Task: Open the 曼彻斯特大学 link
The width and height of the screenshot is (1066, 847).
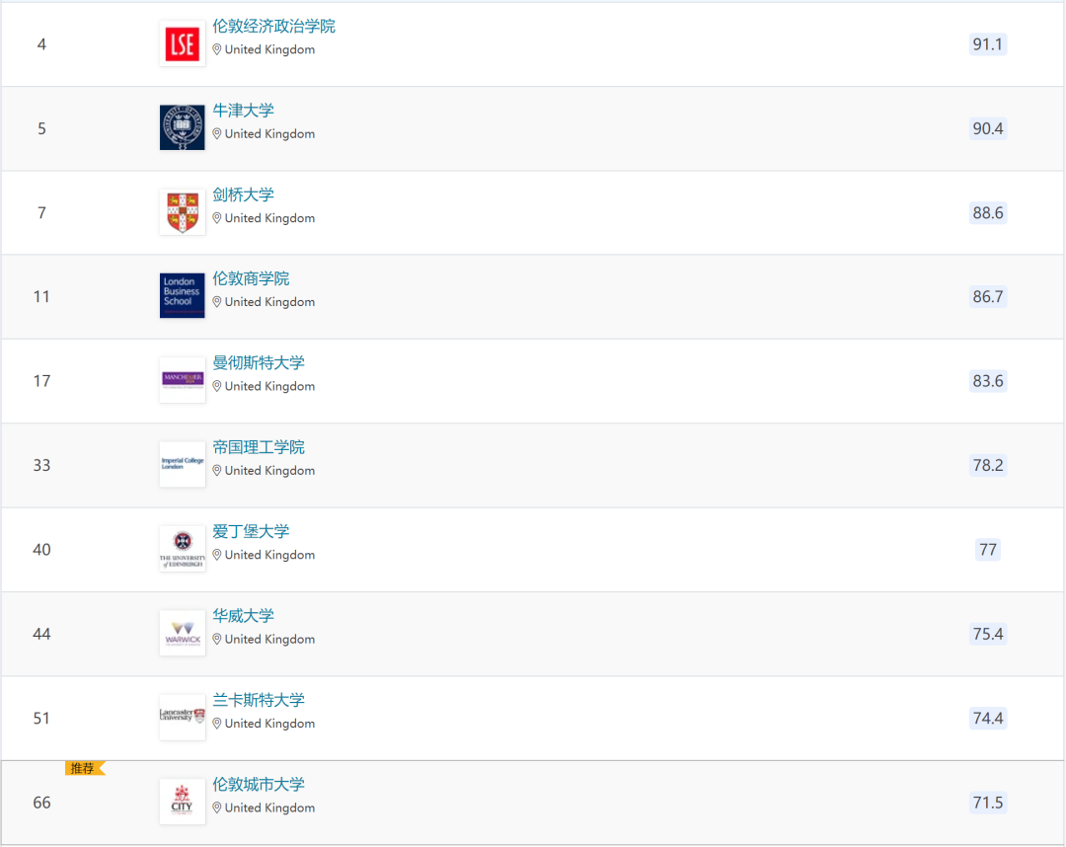Action: (259, 362)
